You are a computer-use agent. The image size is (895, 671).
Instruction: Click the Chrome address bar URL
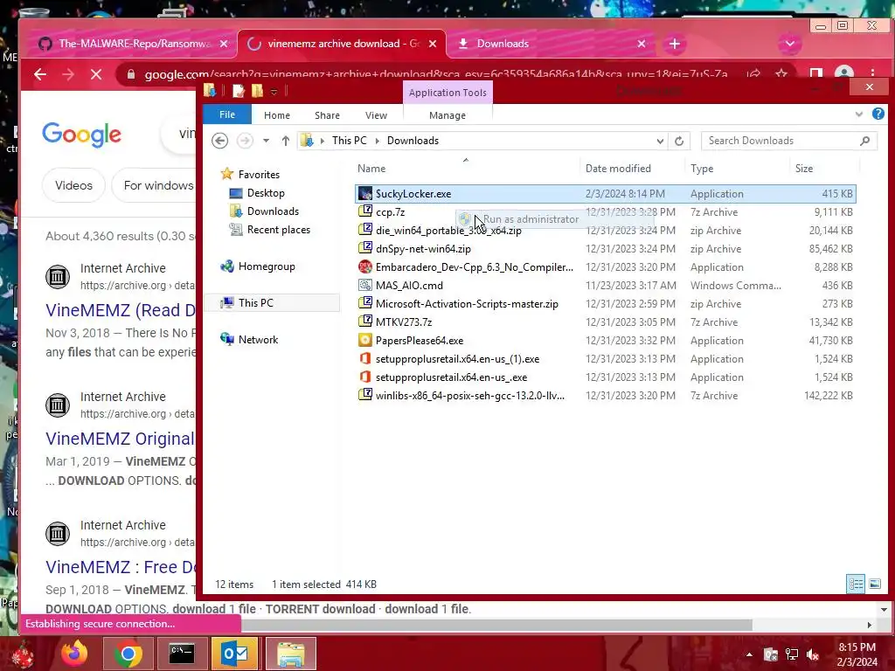click(435, 74)
